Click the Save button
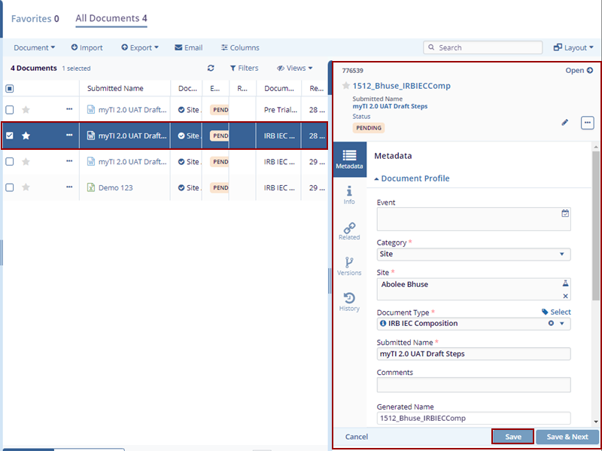This screenshot has height=451, width=602. pos(512,437)
